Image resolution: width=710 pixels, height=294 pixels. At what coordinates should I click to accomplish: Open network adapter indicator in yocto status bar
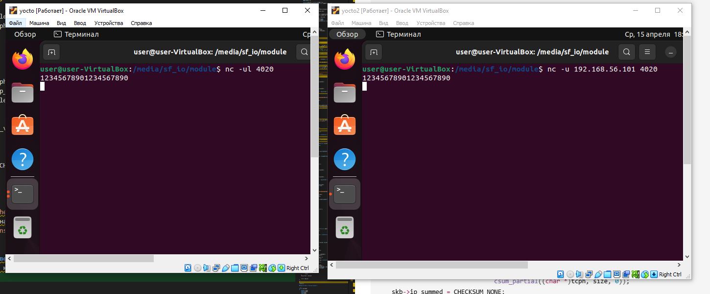(216, 268)
